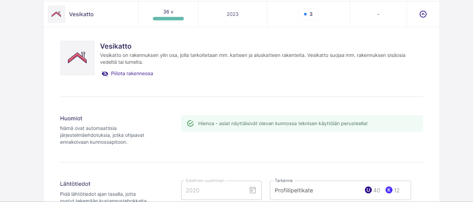Open the calendar icon in Edellinen uusiminen
473x202 pixels.
(253, 190)
